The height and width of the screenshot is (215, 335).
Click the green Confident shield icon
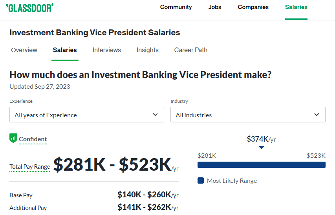click(13, 138)
